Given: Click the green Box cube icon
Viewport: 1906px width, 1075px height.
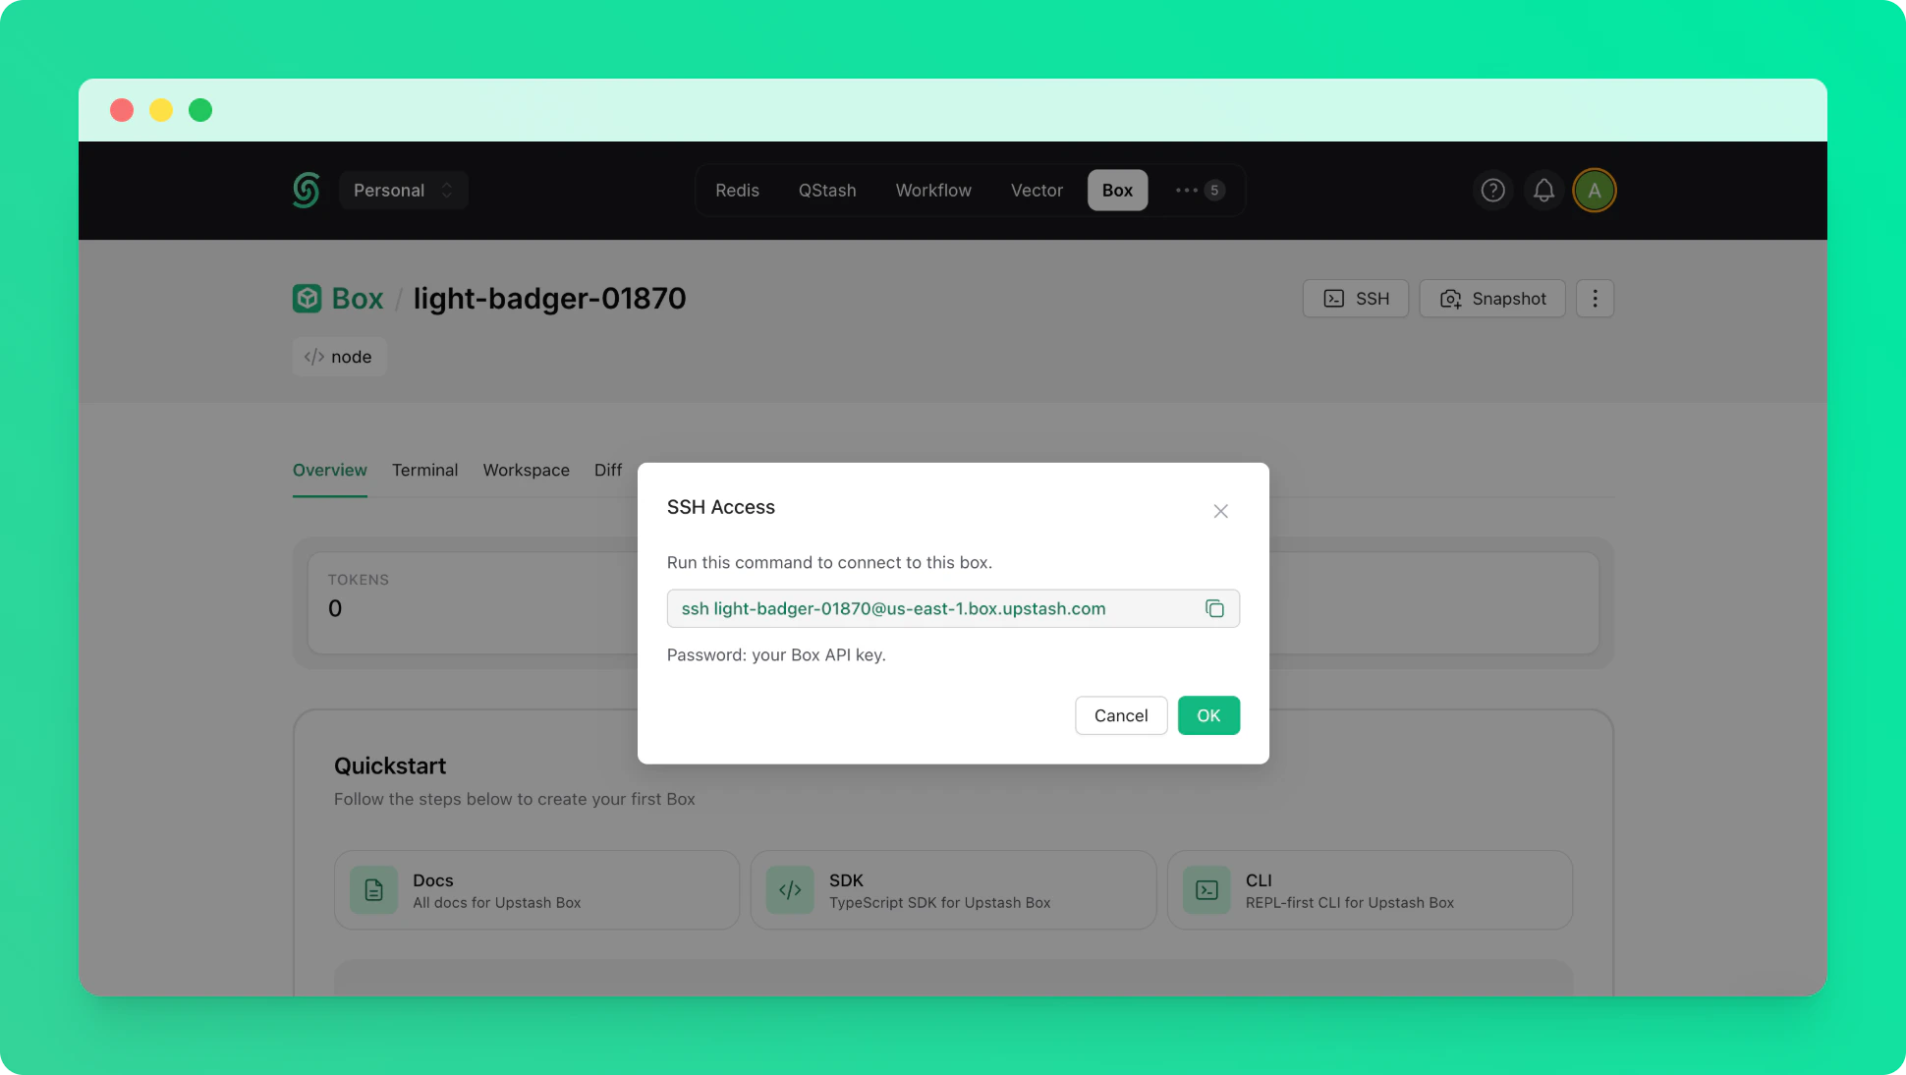Looking at the screenshot, I should [x=307, y=299].
